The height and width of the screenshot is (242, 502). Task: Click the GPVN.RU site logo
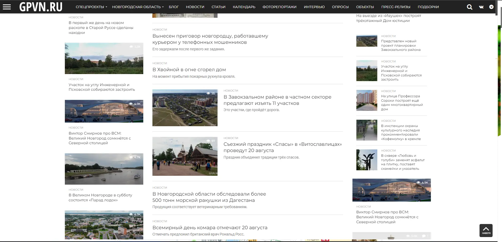pos(41,7)
